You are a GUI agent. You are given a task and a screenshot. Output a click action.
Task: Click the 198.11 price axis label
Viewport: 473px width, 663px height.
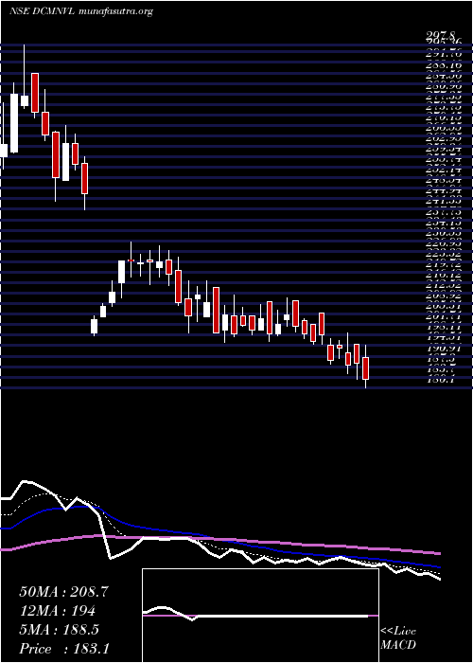tap(444, 327)
